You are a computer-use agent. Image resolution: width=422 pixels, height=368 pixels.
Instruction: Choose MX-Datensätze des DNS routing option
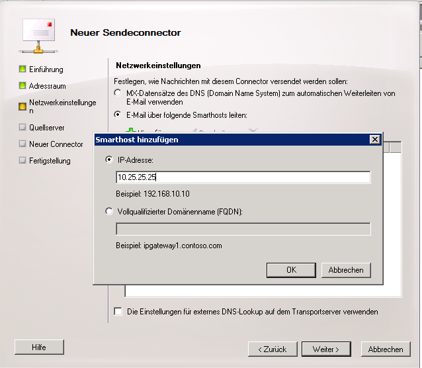pos(118,93)
